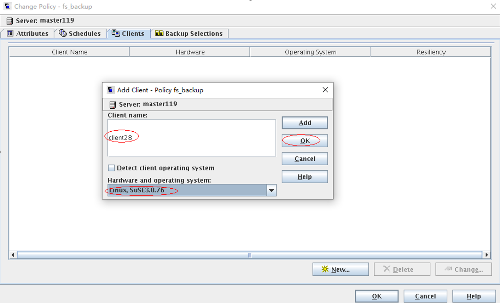This screenshot has height=303, width=500.
Task: Click the server icon in Change Policy header
Action: 10,21
